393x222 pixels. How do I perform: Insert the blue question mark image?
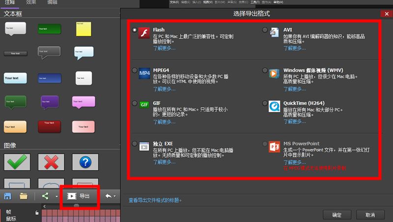(85, 162)
